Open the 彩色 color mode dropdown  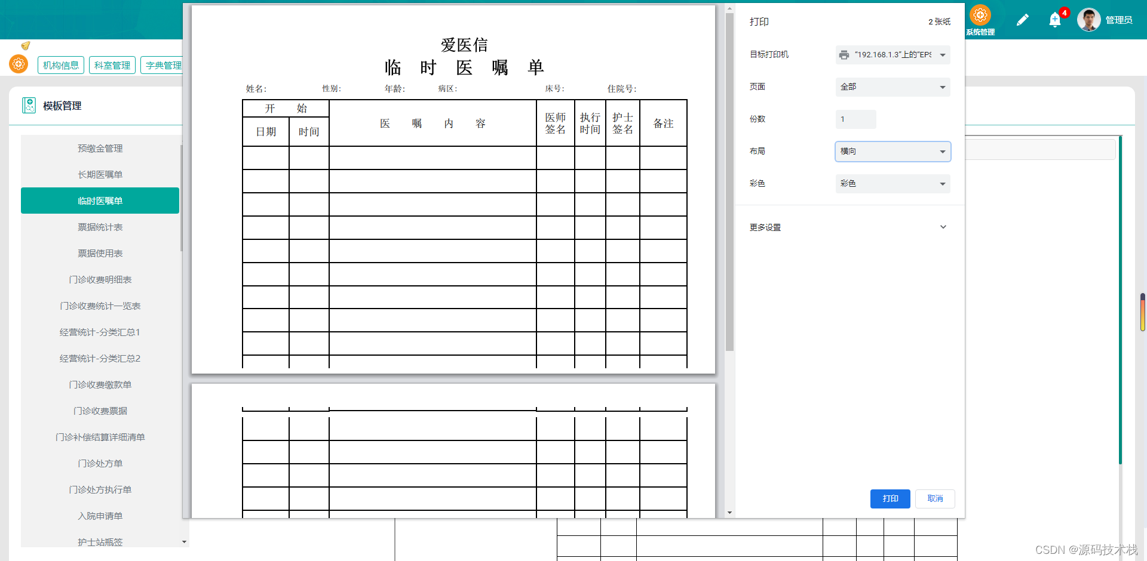[893, 184]
